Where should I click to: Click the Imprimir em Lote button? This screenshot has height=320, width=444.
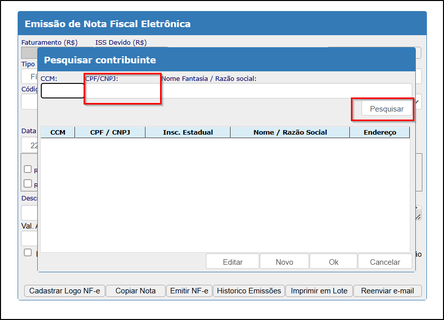(x=319, y=291)
